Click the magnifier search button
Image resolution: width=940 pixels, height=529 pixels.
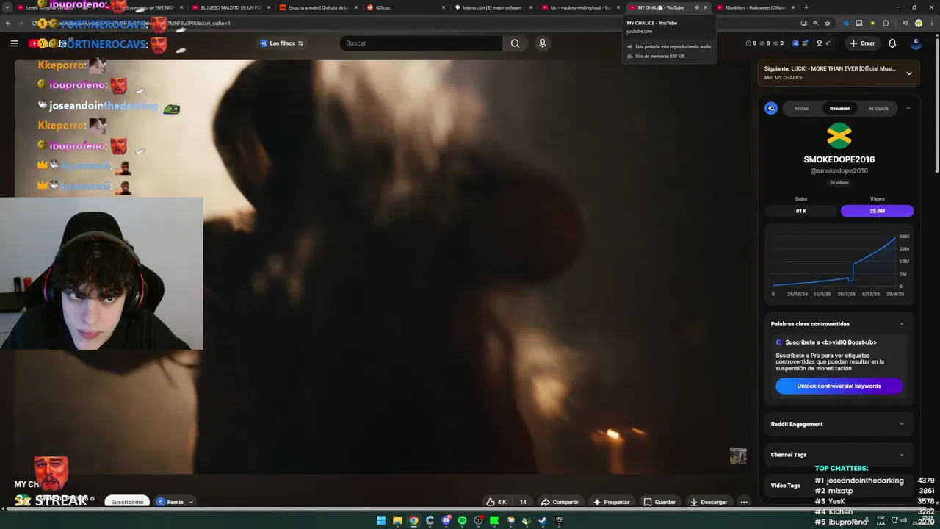tap(515, 43)
